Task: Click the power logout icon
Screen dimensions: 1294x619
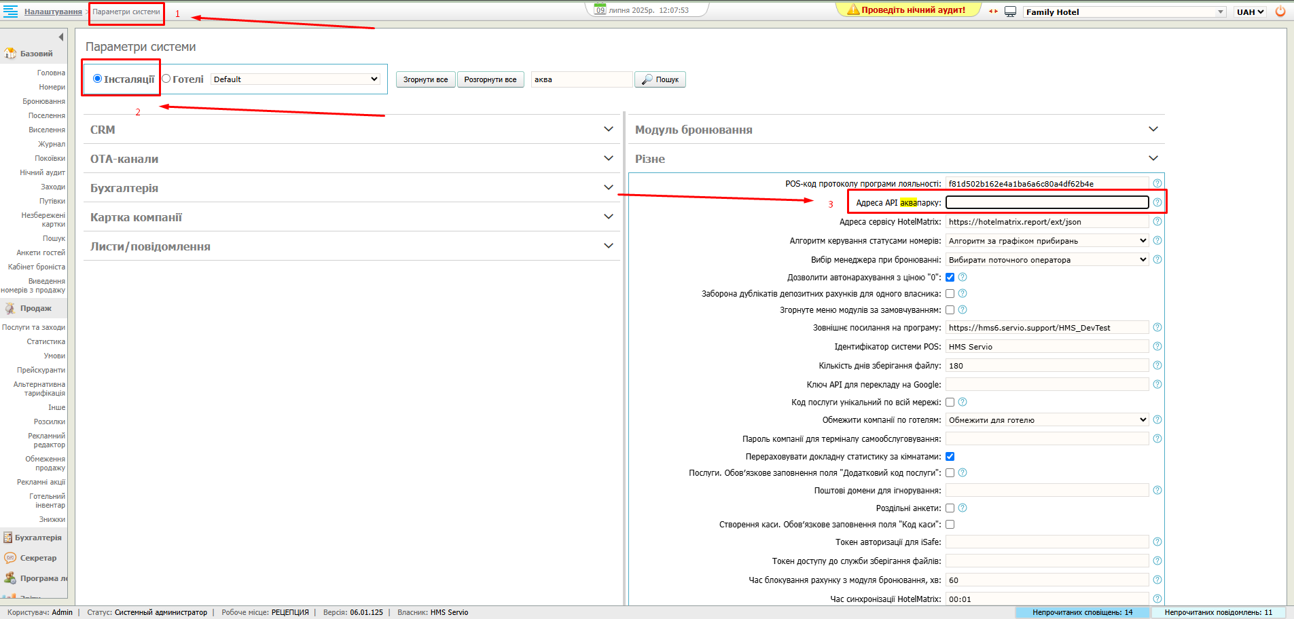Action: click(1280, 12)
